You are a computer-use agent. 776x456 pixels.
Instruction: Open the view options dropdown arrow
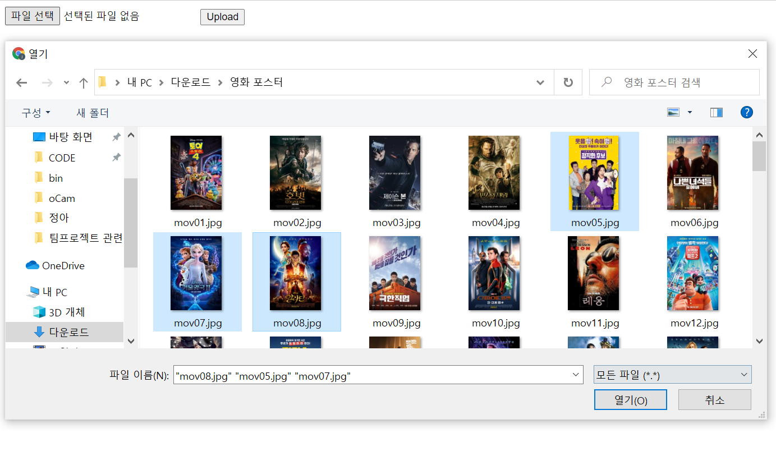click(690, 113)
